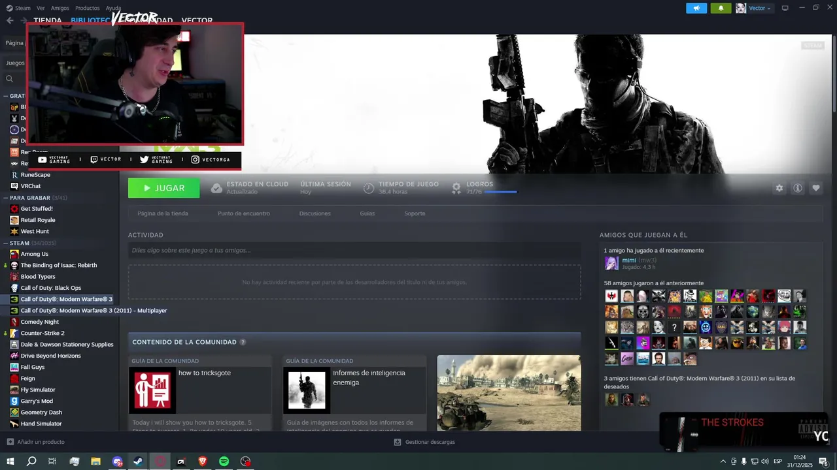Click the Get Stuffed! game icon
The image size is (837, 470).
coord(14,209)
